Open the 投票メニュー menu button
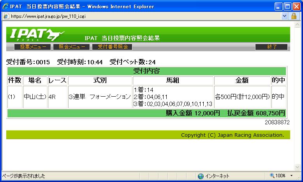This screenshot has width=303, height=182. (32, 47)
